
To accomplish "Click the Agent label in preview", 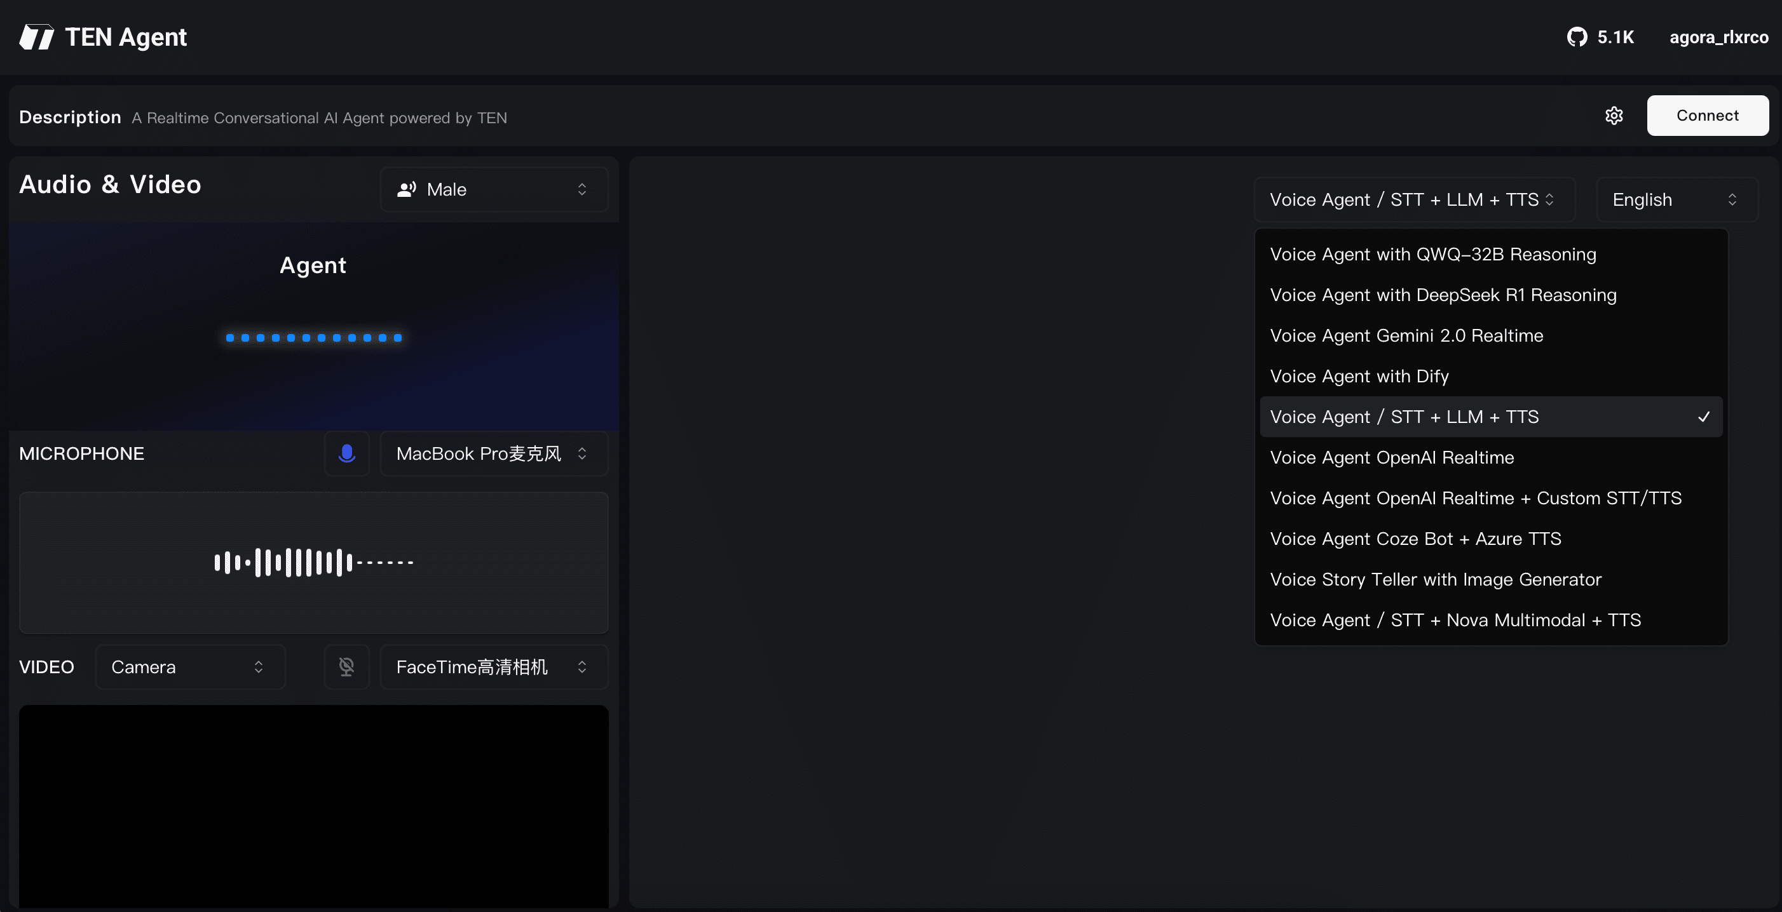I will 313,265.
